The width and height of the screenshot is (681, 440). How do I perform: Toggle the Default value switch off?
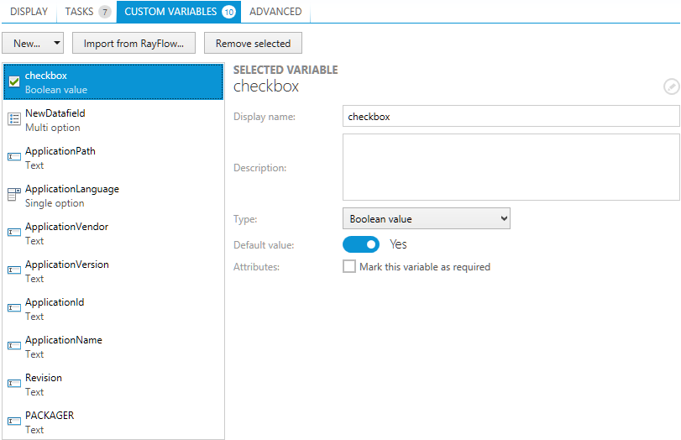(361, 244)
